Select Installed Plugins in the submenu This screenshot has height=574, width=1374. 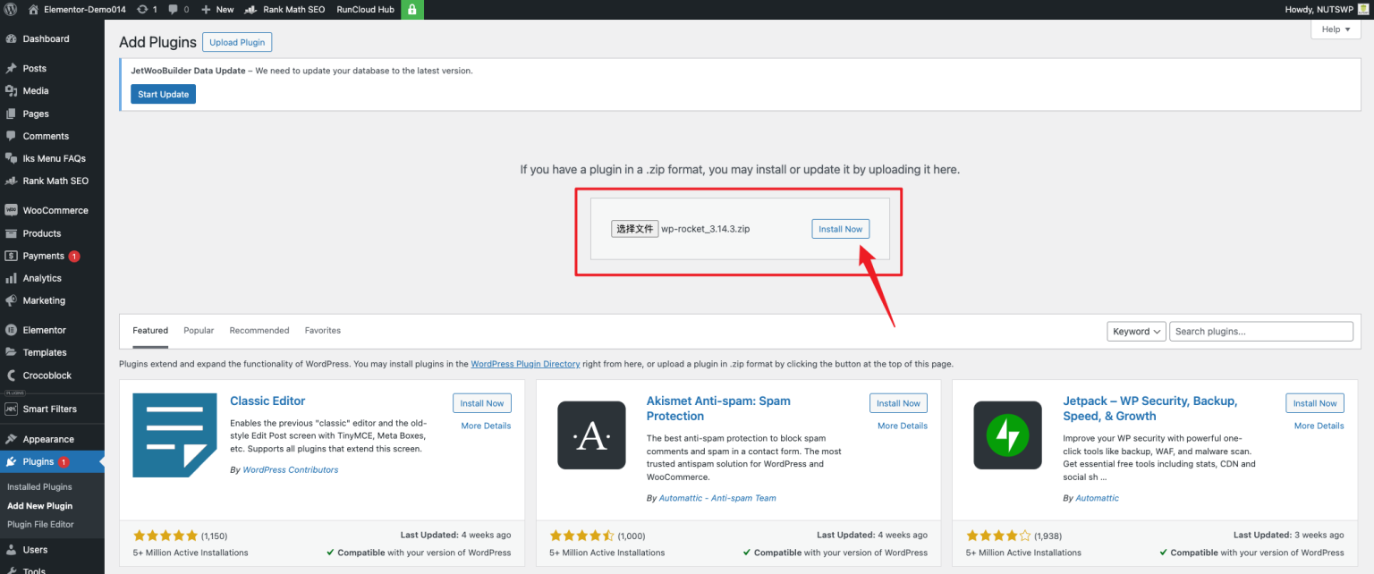point(39,487)
